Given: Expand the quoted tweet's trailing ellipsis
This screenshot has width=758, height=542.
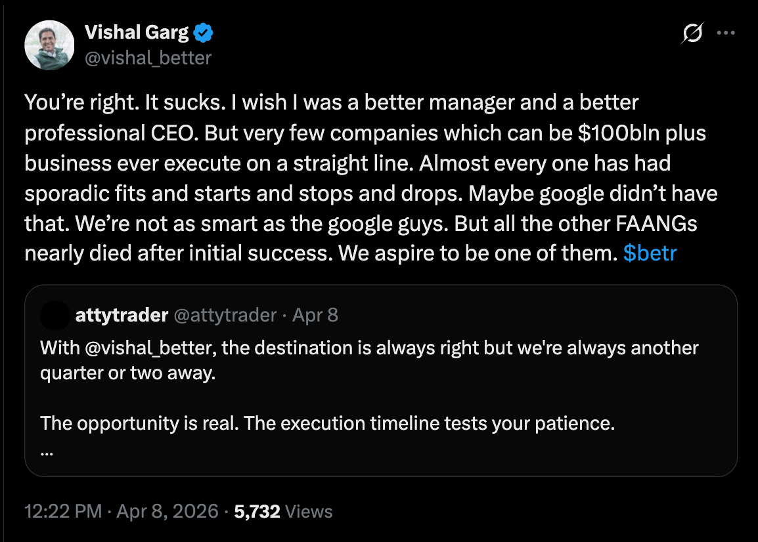Looking at the screenshot, I should 46,451.
